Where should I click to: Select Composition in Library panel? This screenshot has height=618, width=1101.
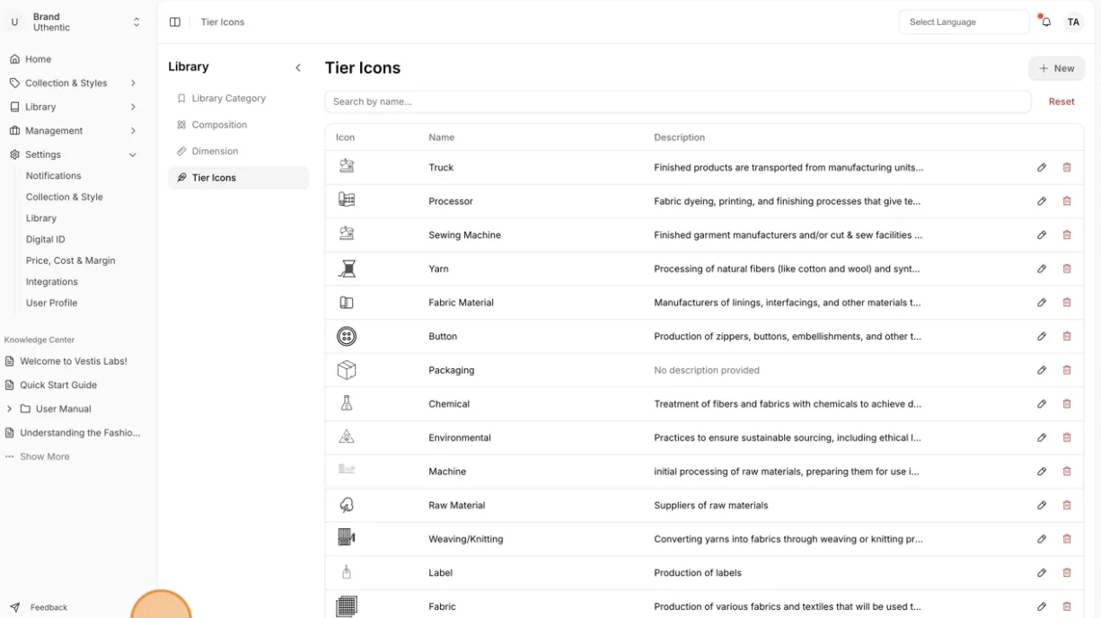[238, 125]
